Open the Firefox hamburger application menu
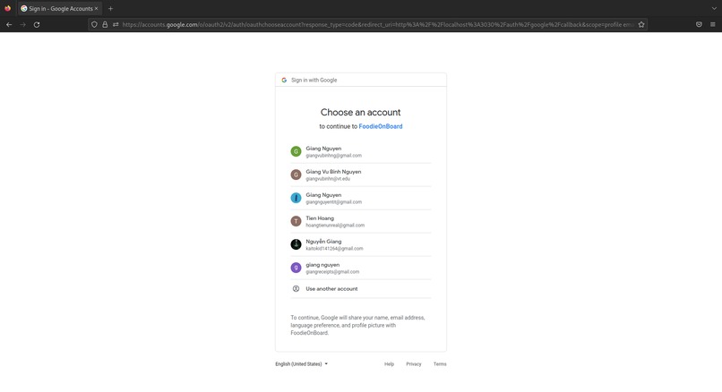 pyautogui.click(x=713, y=24)
